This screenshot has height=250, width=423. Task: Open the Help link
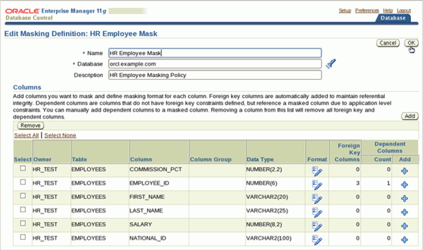[x=388, y=11]
